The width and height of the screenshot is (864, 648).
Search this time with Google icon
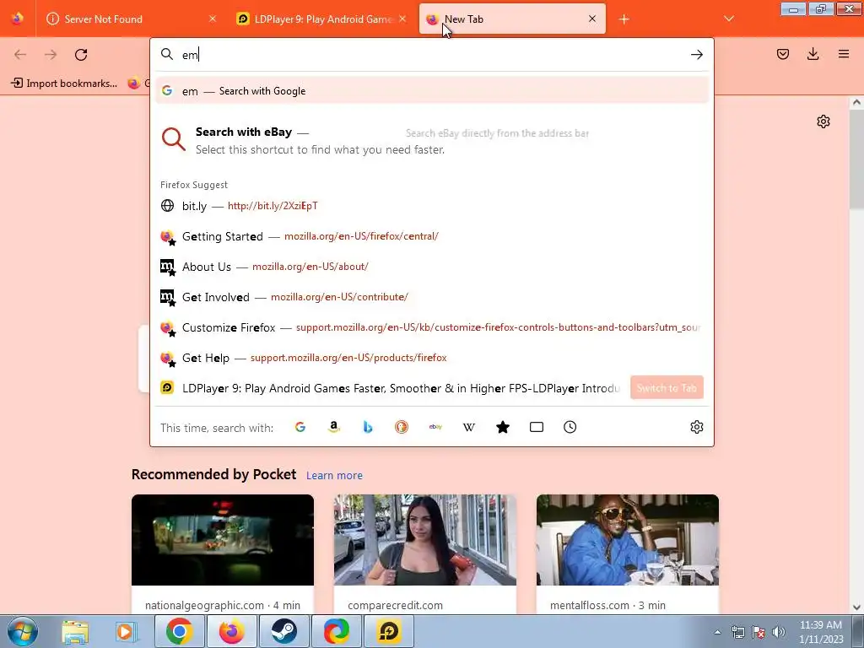(x=300, y=427)
